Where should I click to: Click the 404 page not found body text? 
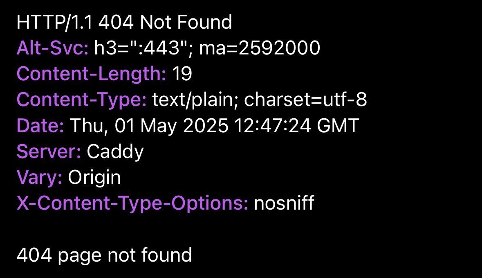click(104, 255)
